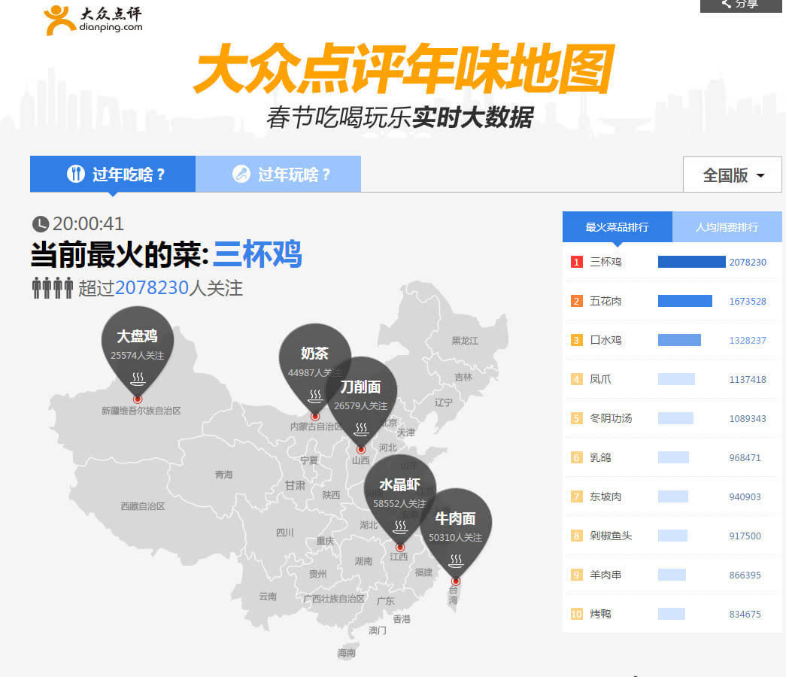Click rank 3 badge next to 口水鸡
The image size is (786, 677).
click(x=576, y=340)
